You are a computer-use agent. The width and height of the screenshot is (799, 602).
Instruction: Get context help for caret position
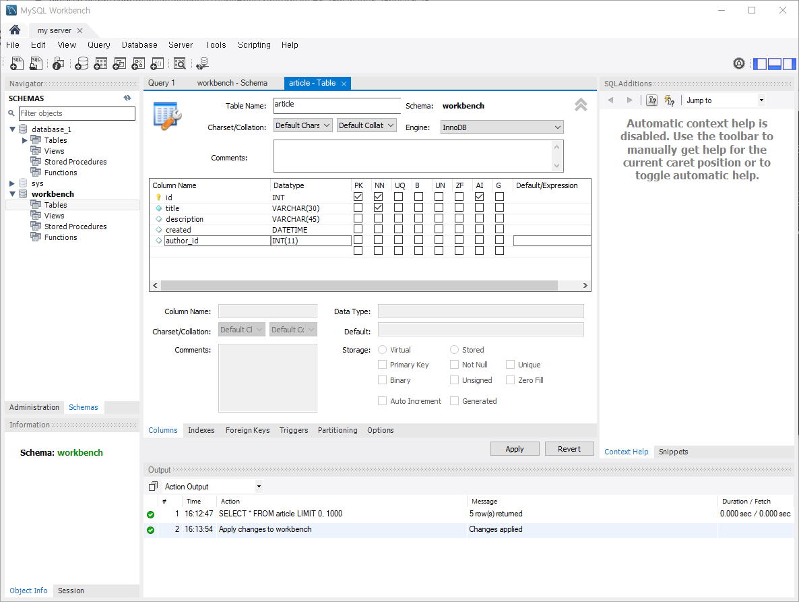[651, 100]
